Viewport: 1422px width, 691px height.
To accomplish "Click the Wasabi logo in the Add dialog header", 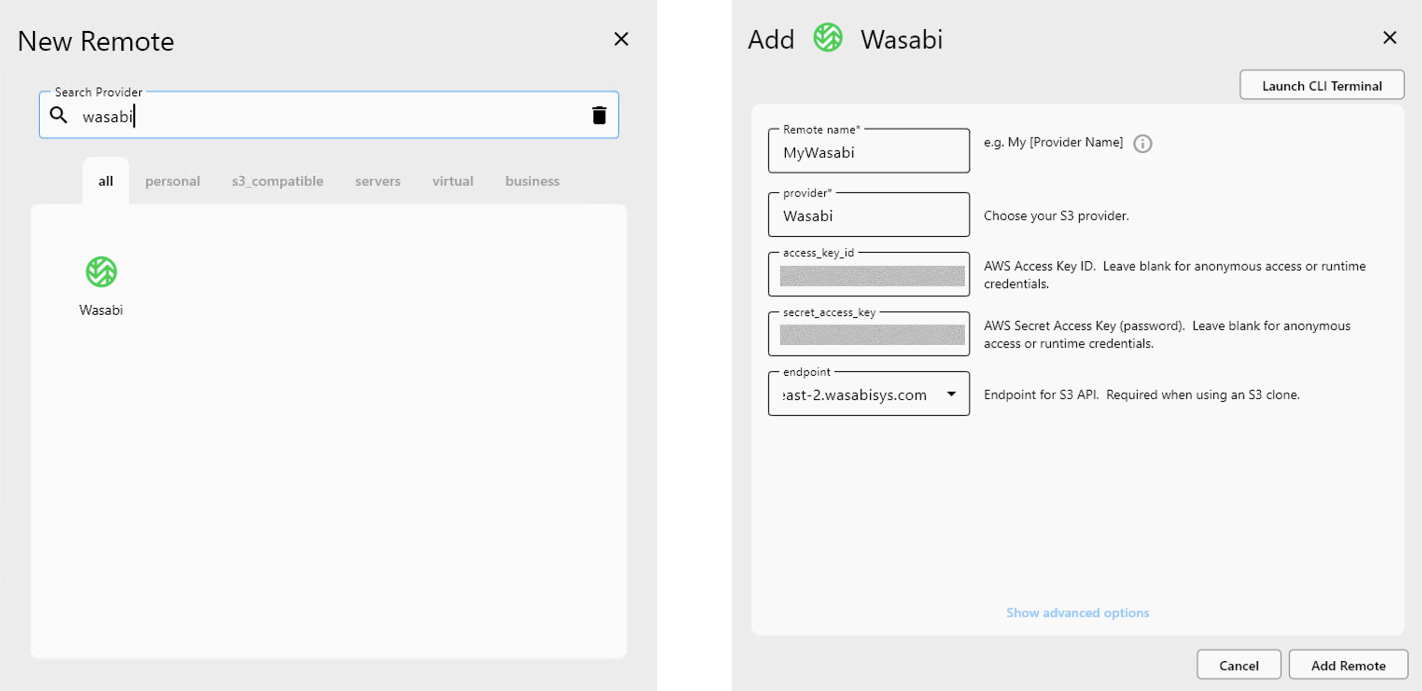I will click(x=828, y=39).
